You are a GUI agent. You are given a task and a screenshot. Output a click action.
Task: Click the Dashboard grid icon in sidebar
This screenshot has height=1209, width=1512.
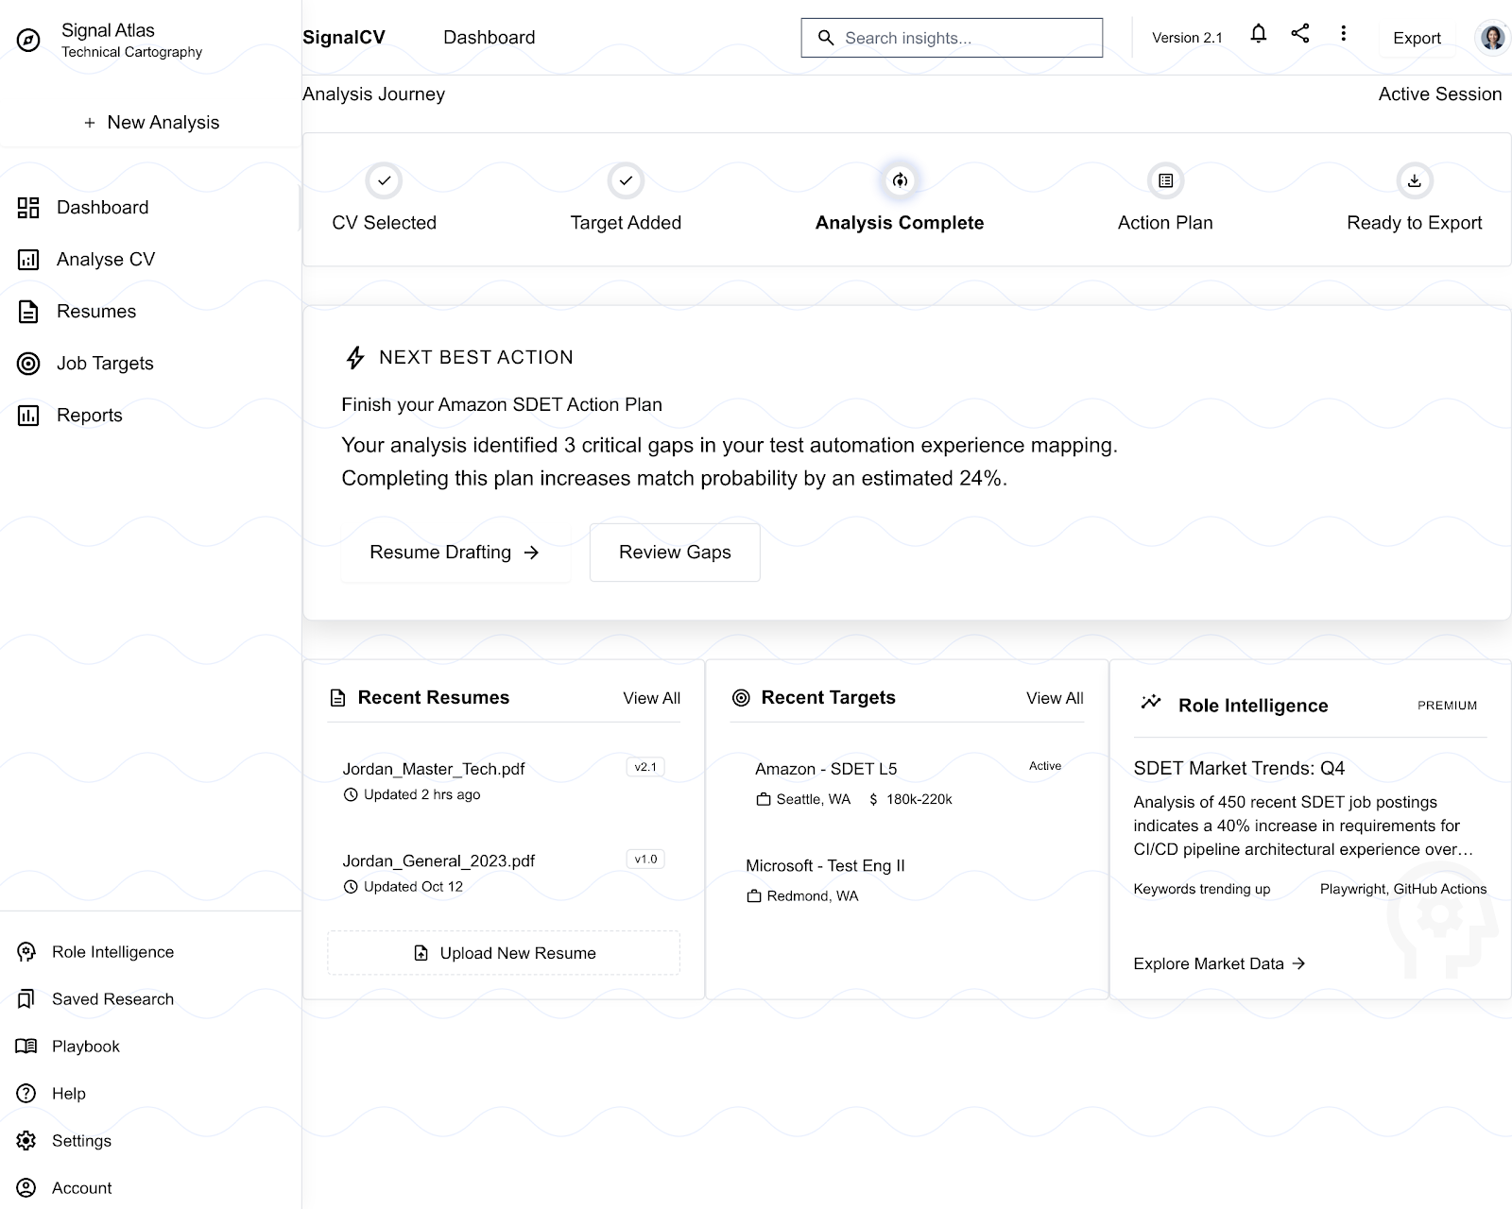point(28,208)
